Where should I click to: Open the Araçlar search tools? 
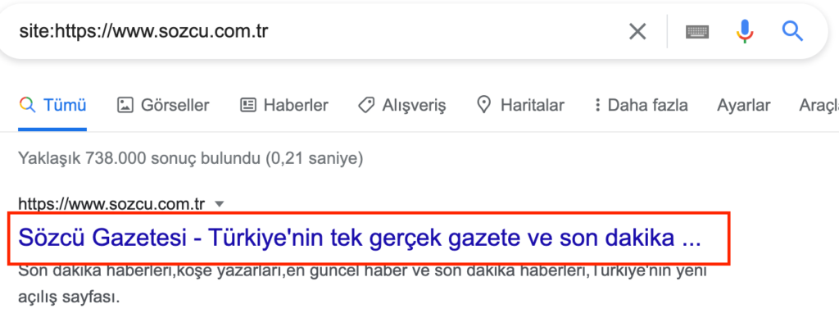[819, 105]
